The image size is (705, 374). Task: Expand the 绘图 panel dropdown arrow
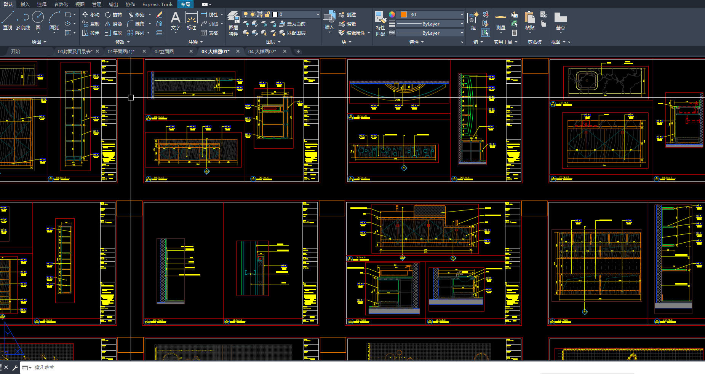45,42
